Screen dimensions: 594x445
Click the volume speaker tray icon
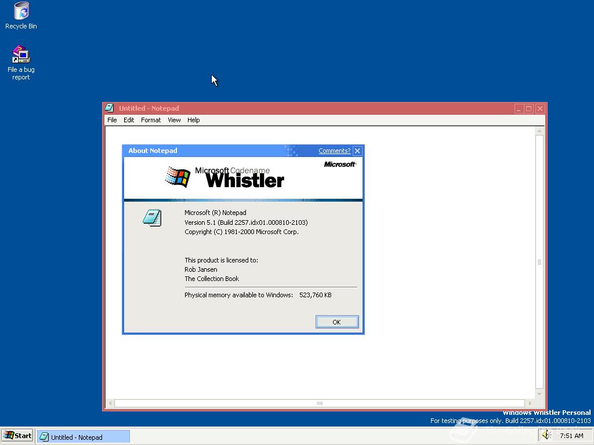[546, 435]
